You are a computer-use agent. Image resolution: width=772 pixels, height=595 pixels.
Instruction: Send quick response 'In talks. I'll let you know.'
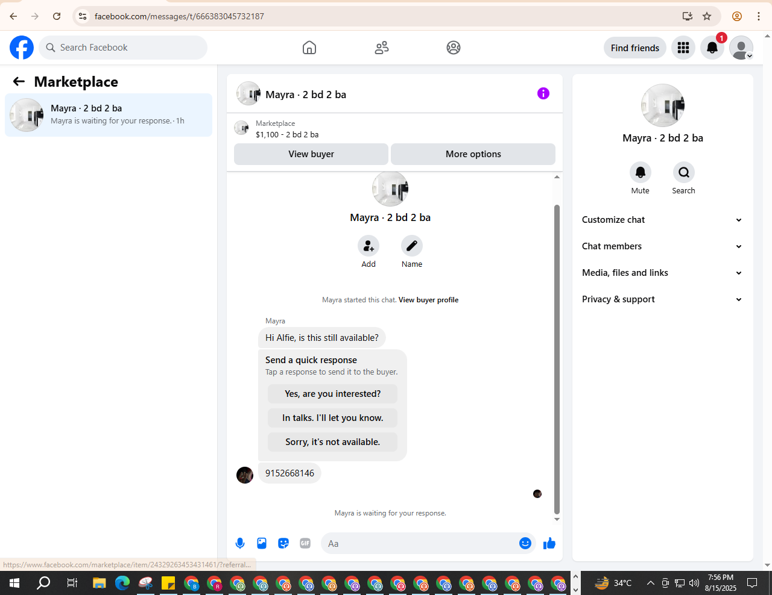click(333, 418)
